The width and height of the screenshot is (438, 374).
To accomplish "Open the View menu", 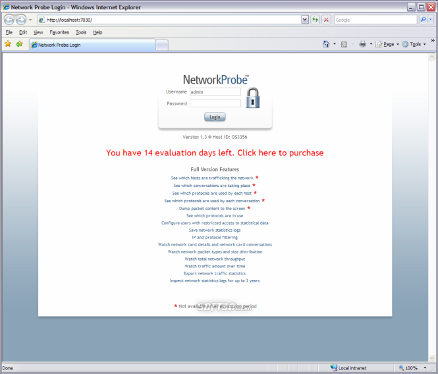I will pyautogui.click(x=38, y=32).
